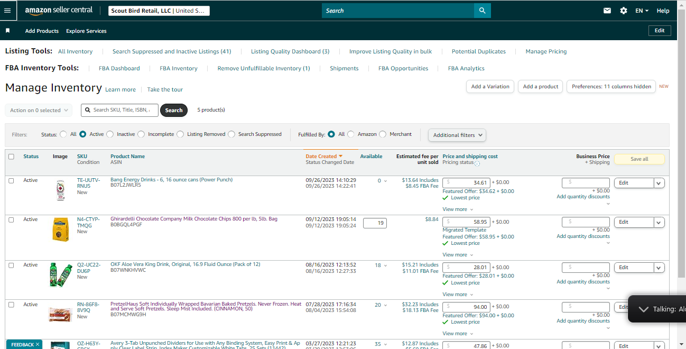Open Add quantity discounts for PretzelHaus row

583,321
